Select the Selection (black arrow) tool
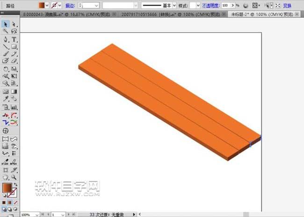This screenshot has width=304, height=217. click(x=6, y=24)
